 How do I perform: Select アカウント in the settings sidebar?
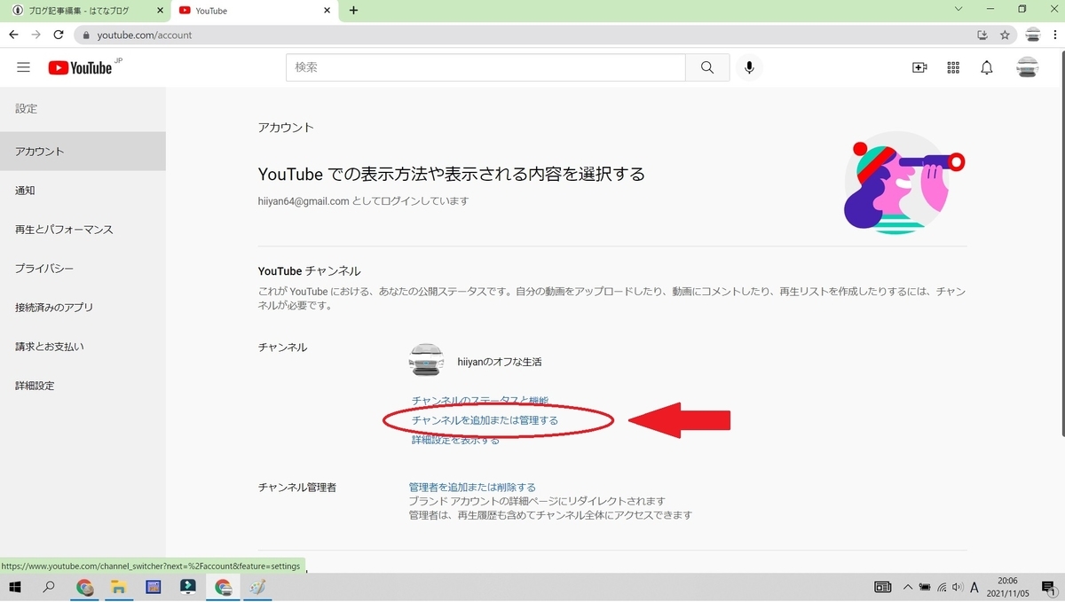[83, 152]
